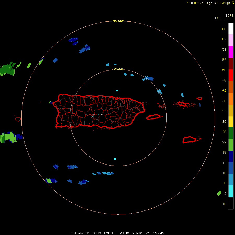Viewport: 235px width, 235px height.
Task: Click the "TH" legend label
Action: [x=224, y=204]
